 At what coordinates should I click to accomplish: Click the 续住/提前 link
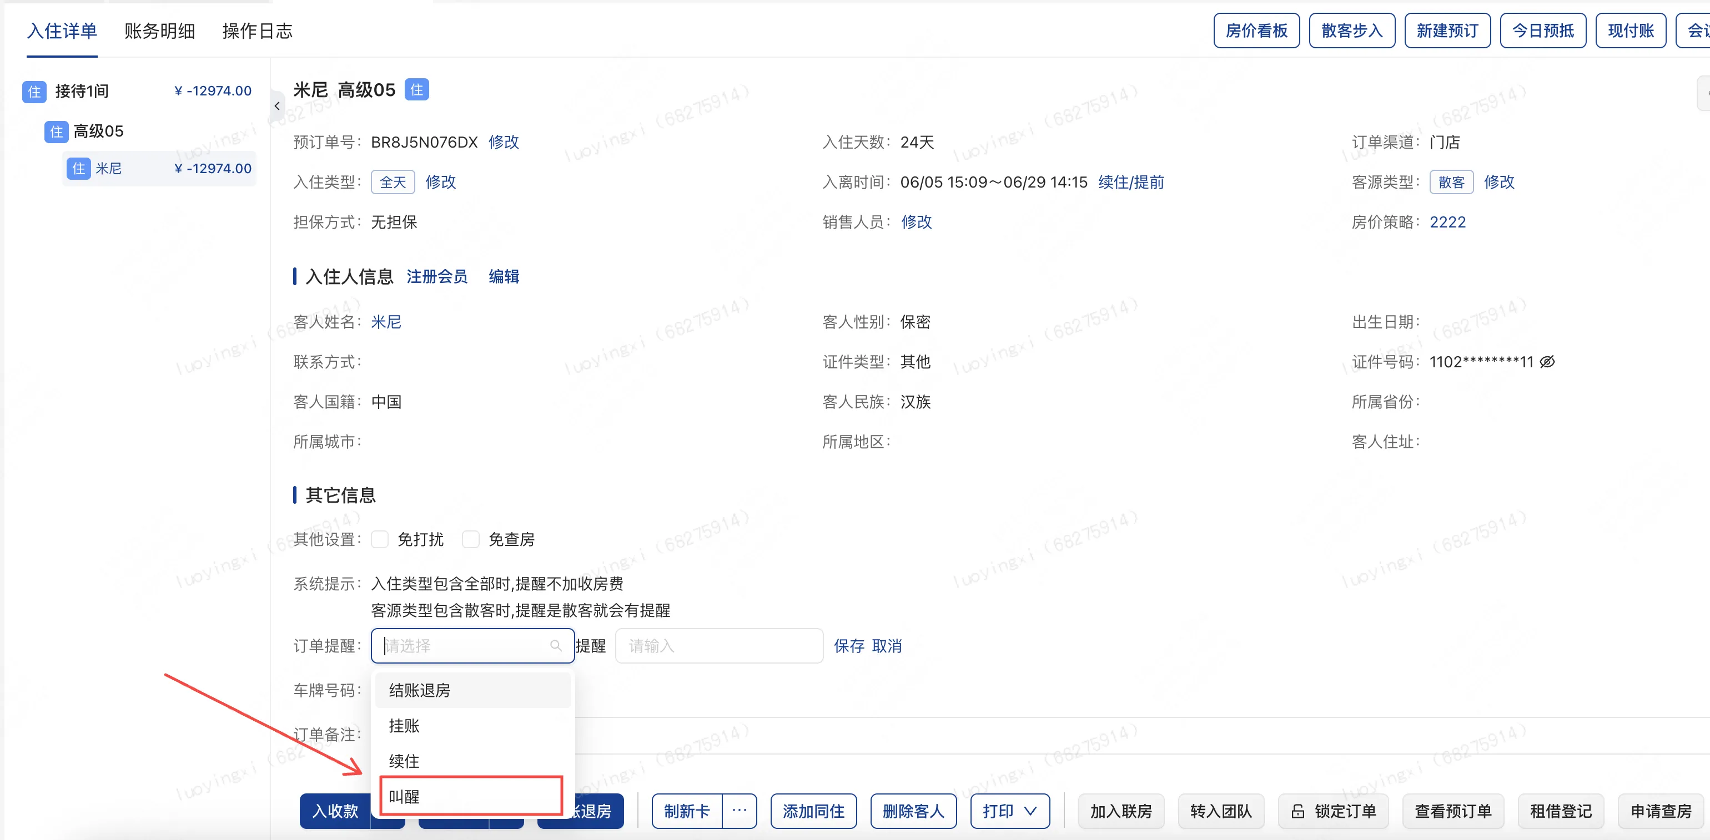[x=1131, y=182]
